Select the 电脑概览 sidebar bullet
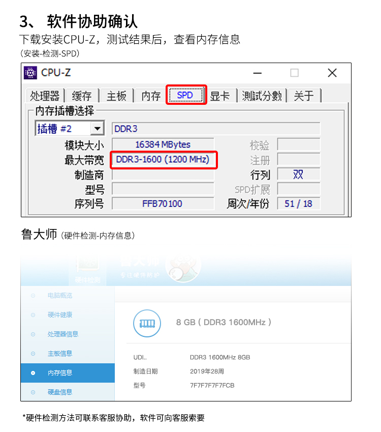 (x=33, y=296)
